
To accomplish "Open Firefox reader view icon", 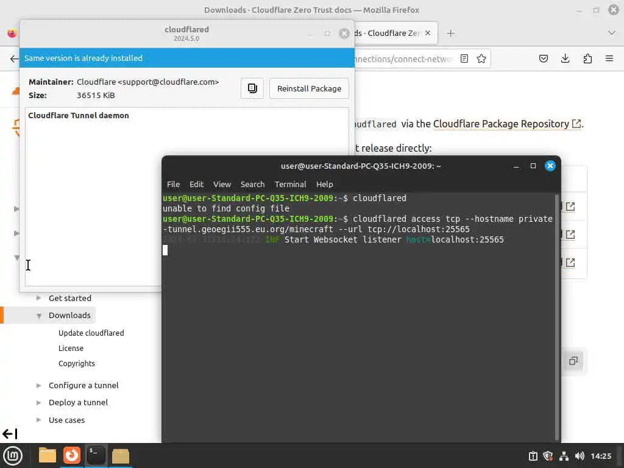I will pyautogui.click(x=464, y=58).
